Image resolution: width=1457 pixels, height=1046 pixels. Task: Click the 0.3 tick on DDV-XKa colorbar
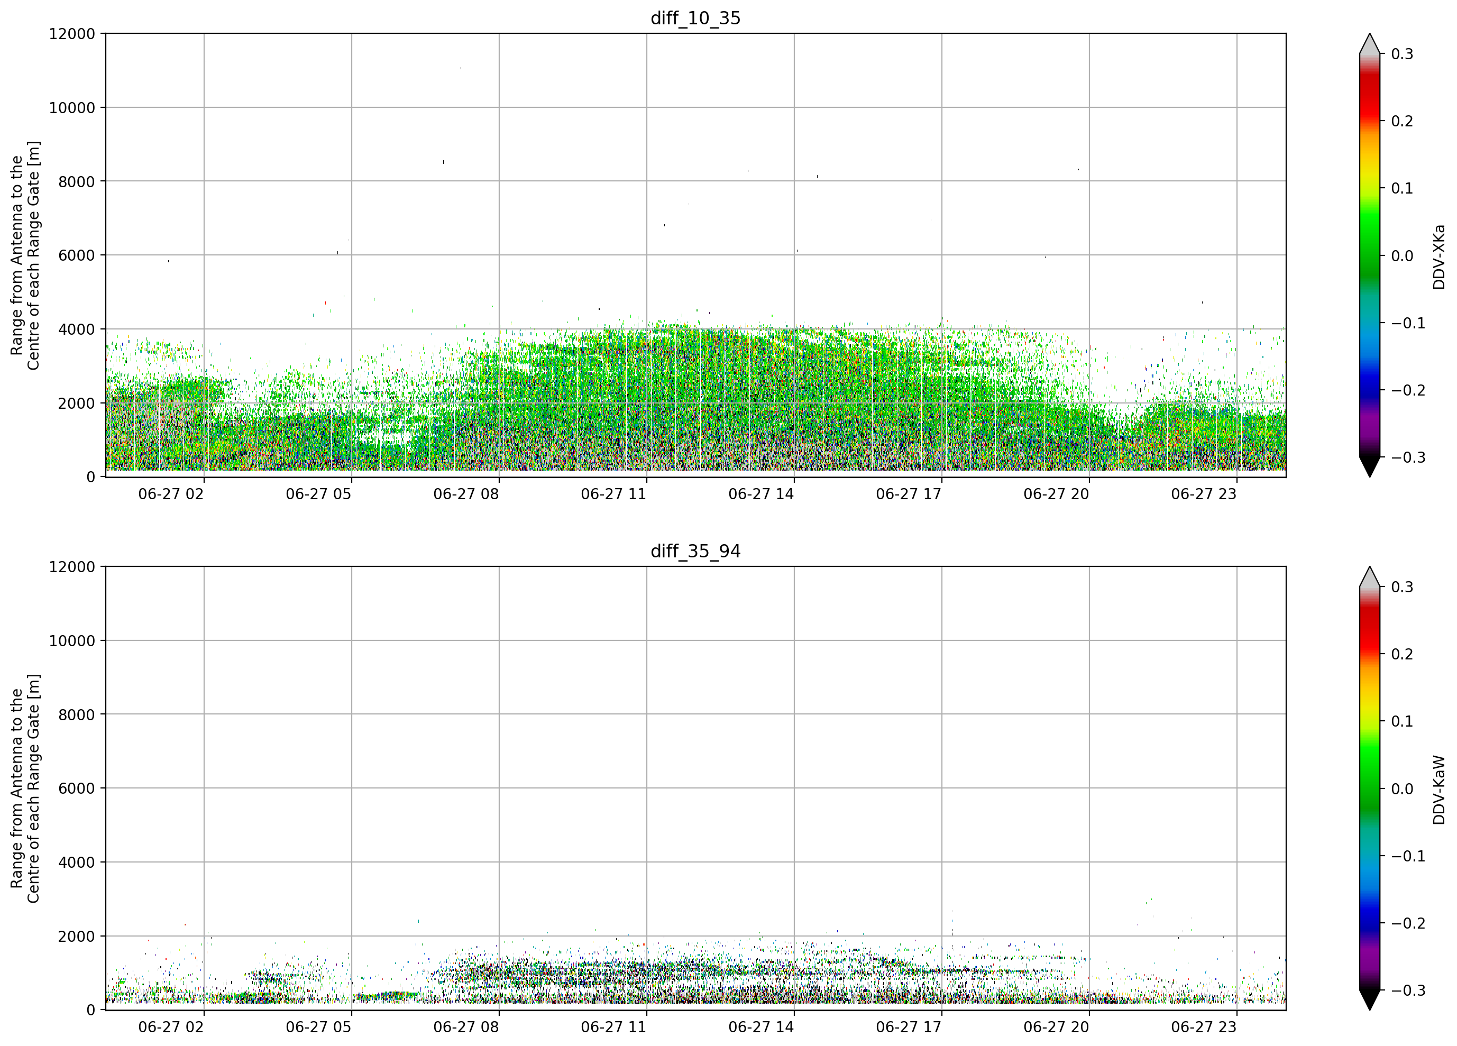(1402, 54)
